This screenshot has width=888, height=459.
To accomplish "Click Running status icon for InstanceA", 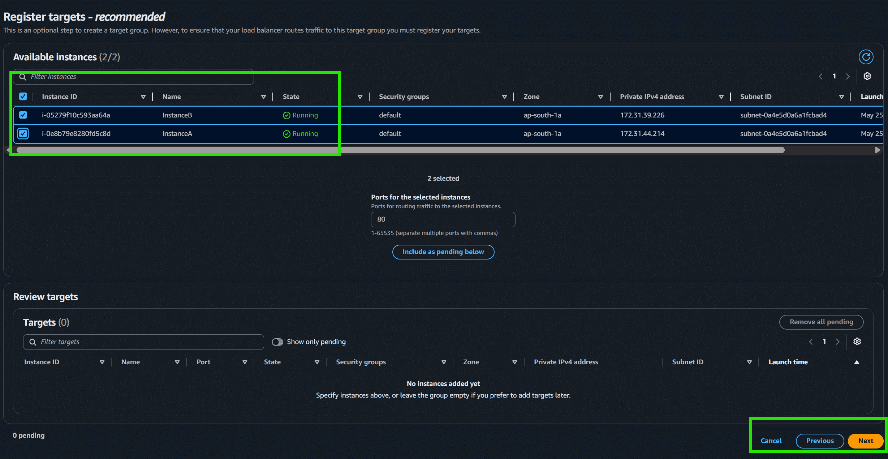I will coord(286,134).
